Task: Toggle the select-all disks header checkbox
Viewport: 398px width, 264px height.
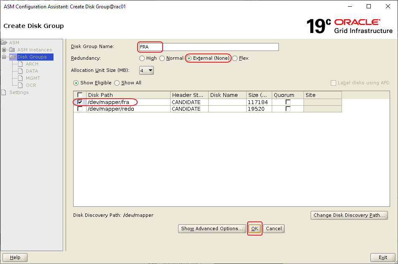Action: click(80, 95)
